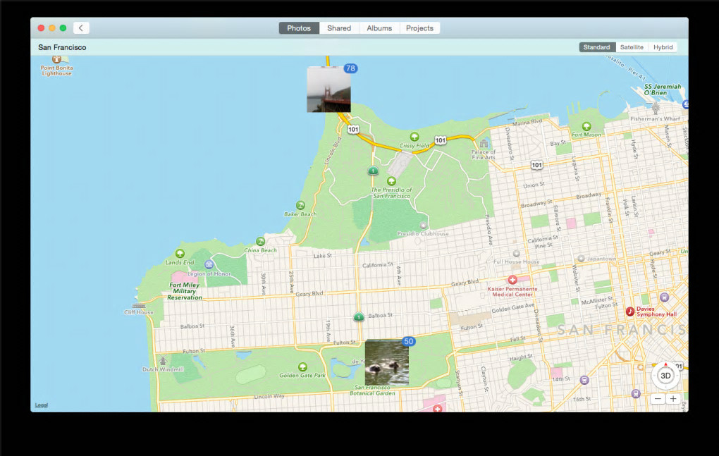Screen dimensions: 719x456
Task: Select Standard map view
Action: pos(596,47)
